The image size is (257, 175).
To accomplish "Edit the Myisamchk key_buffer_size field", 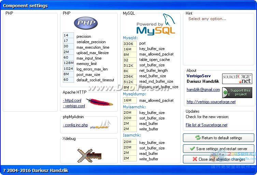I will (x=130, y=112).
